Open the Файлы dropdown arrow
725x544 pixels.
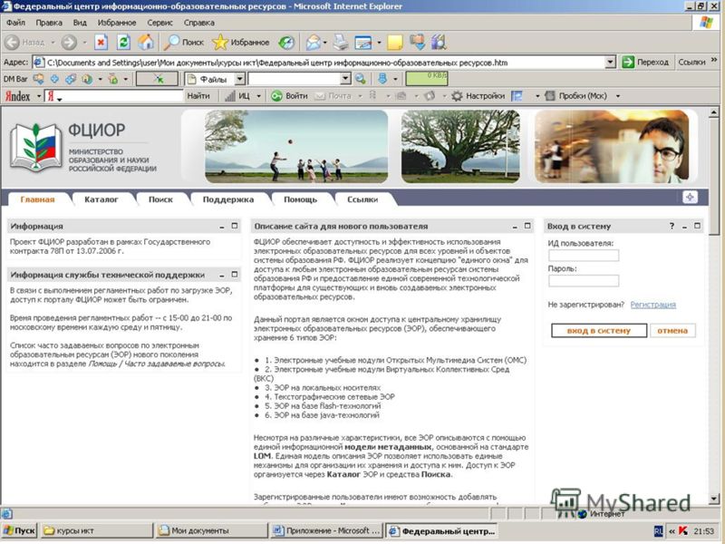(239, 79)
